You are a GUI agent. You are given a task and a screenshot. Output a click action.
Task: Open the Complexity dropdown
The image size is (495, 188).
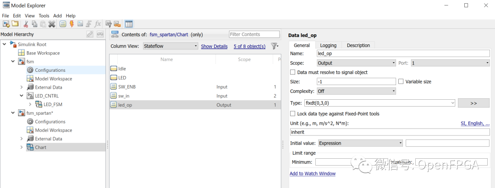[x=356, y=91]
